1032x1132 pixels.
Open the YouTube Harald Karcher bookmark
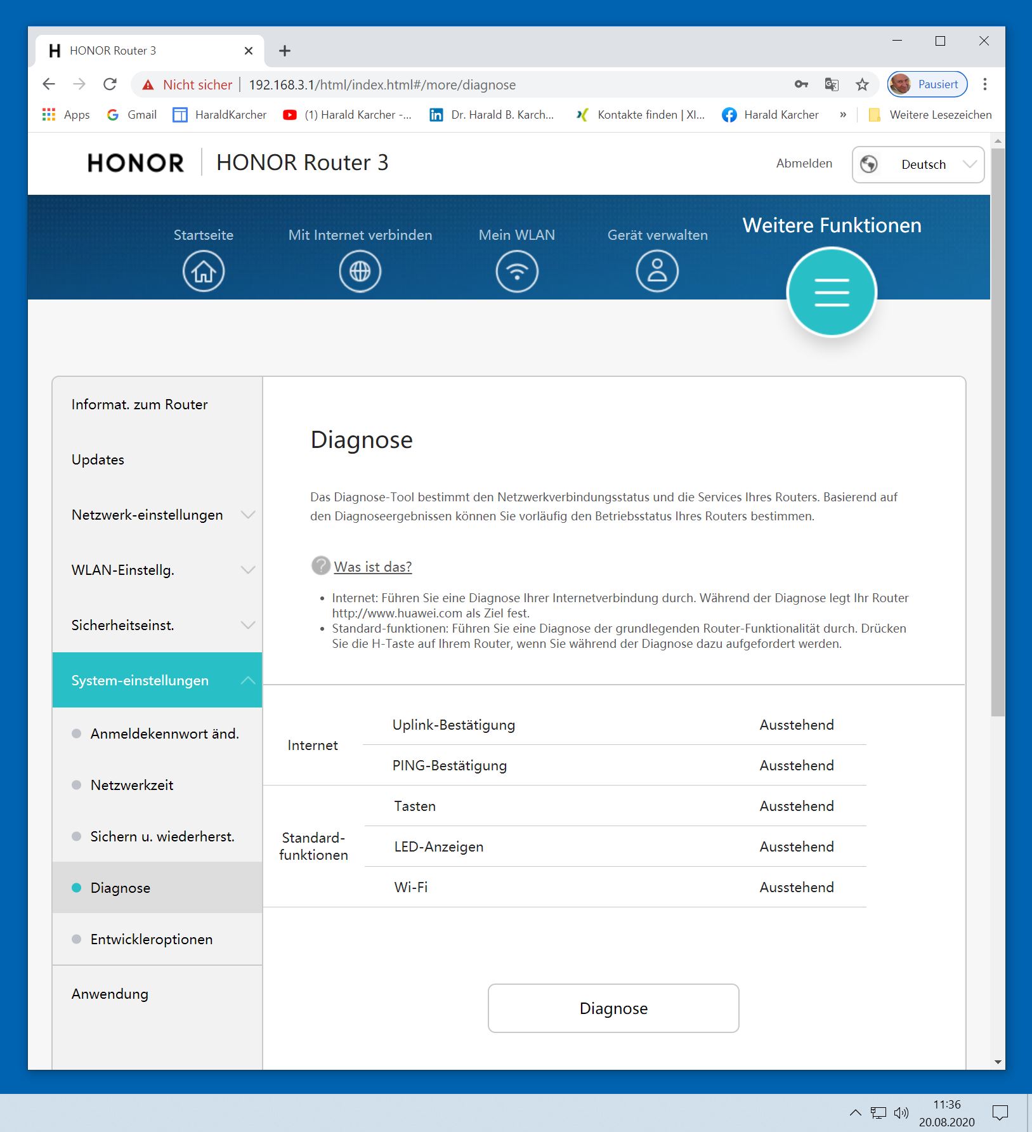click(x=347, y=115)
